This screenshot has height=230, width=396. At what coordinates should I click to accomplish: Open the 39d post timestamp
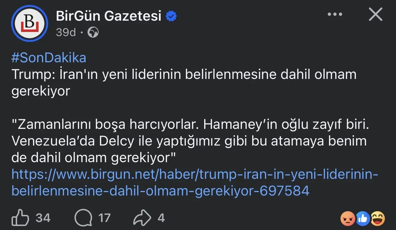click(x=66, y=32)
